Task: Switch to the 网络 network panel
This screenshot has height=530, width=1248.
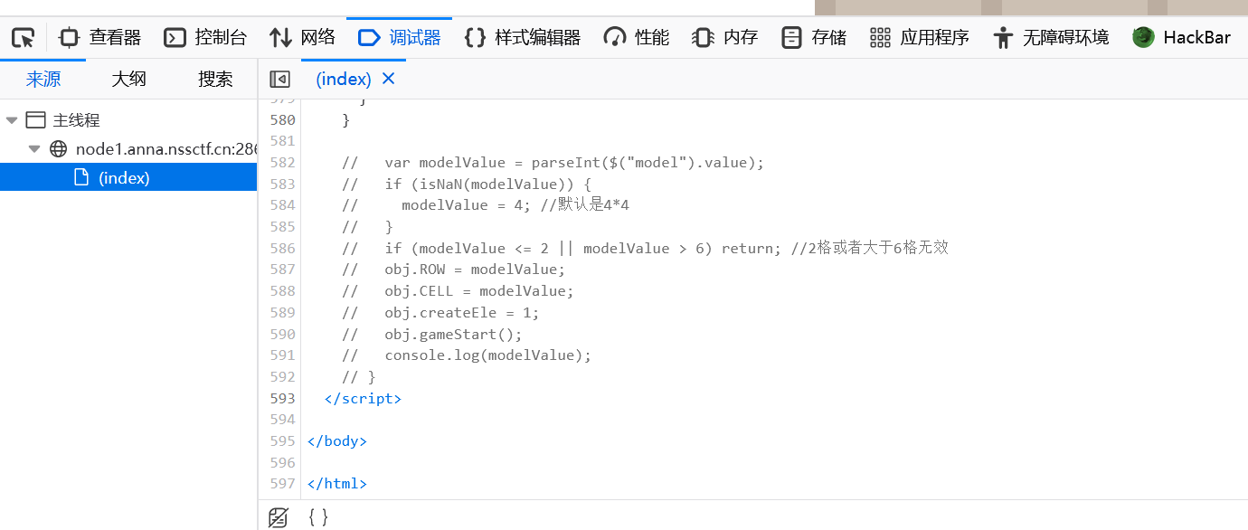Action: point(302,38)
